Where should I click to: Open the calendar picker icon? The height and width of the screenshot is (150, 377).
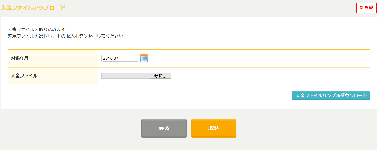pyautogui.click(x=144, y=58)
